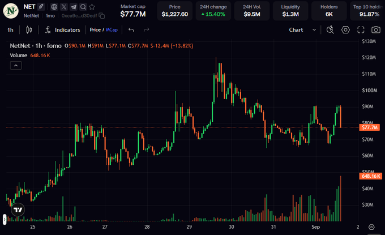Open chart settings hexagon icon
The image size is (385, 235).
pyautogui.click(x=345, y=30)
